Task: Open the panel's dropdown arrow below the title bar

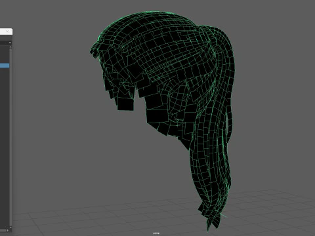Action: pyautogui.click(x=10, y=43)
